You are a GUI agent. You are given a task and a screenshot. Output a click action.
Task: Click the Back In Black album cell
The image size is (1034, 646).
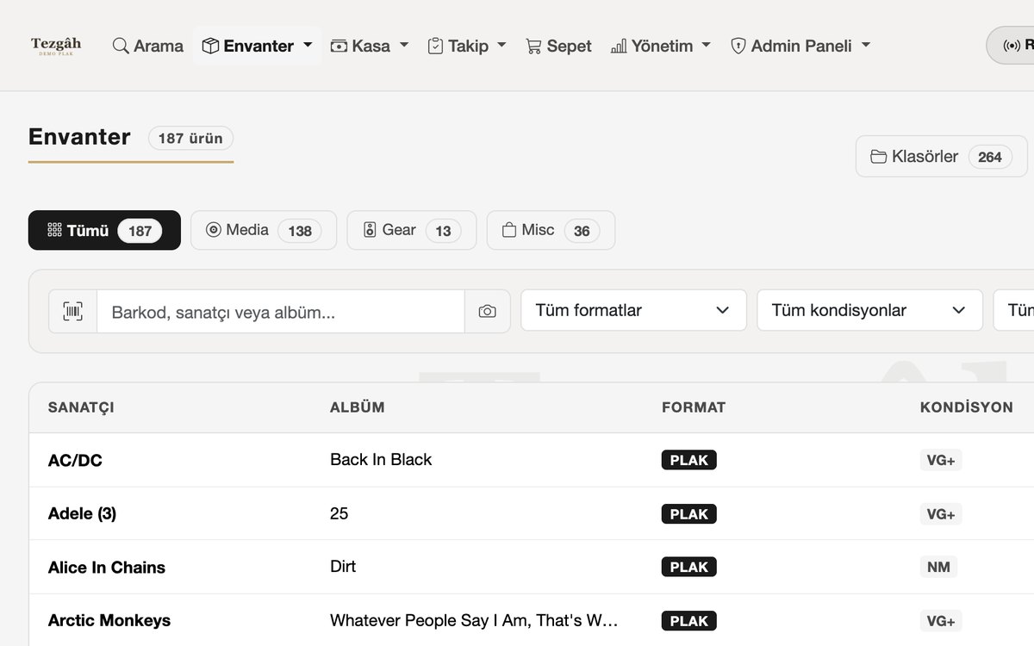[x=381, y=460]
